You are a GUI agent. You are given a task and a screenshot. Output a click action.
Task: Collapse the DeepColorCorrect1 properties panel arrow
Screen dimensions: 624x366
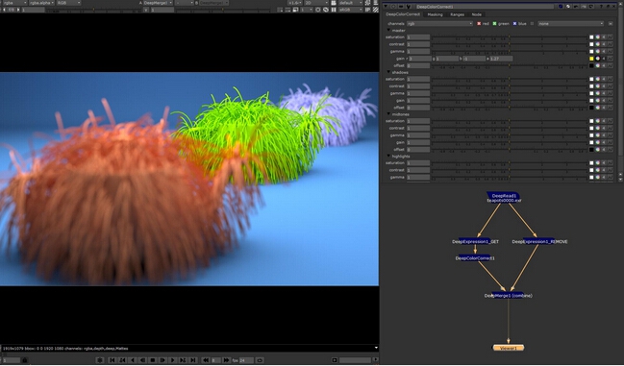[386, 7]
